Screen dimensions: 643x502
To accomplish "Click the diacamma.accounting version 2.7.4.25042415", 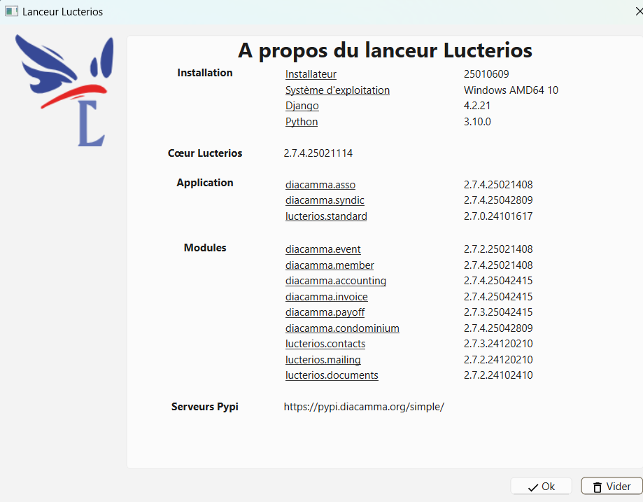I will [498, 281].
